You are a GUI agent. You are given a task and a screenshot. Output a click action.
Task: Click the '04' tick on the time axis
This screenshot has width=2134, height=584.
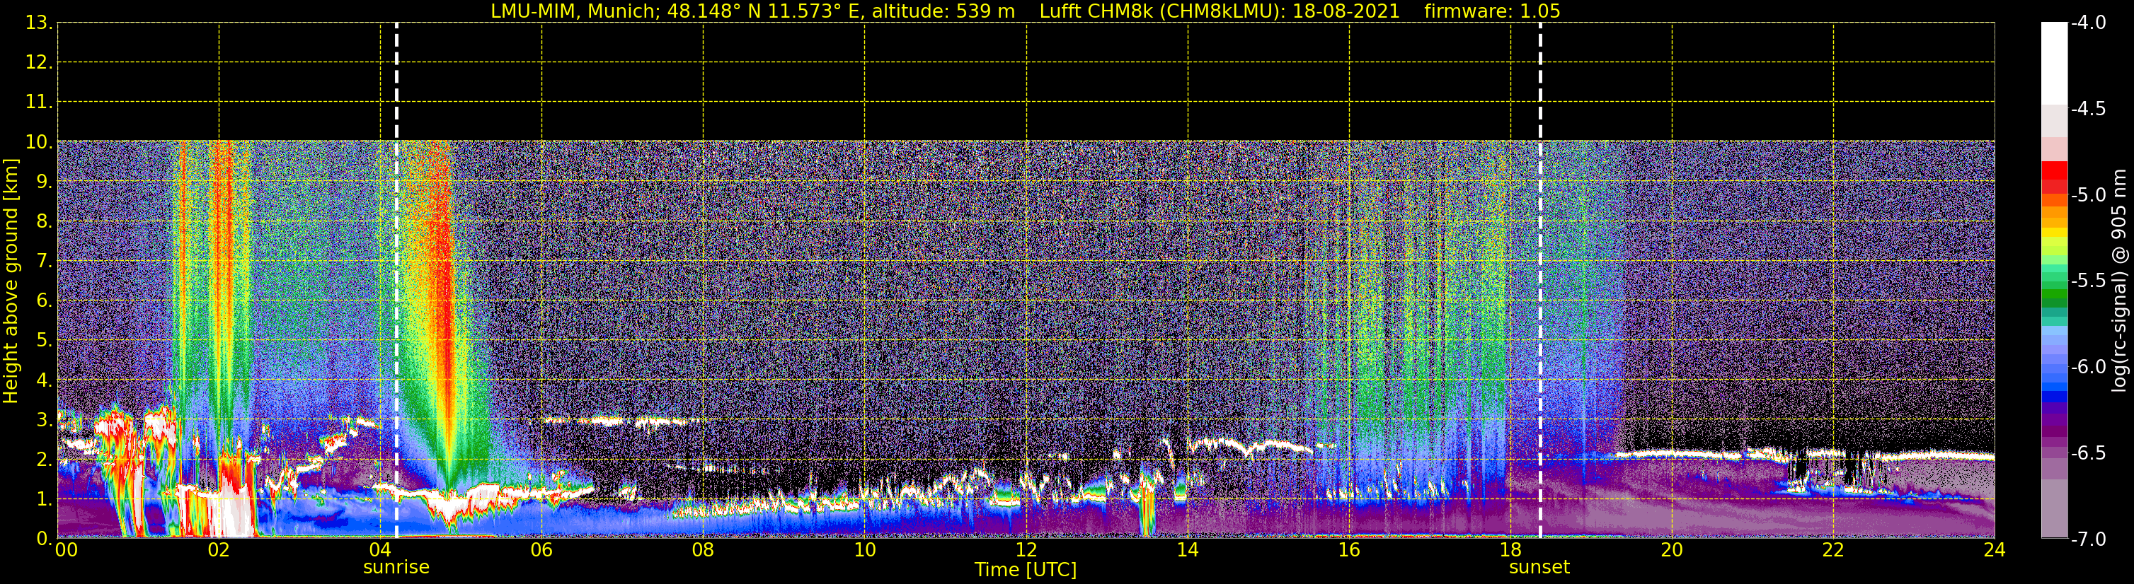(380, 550)
